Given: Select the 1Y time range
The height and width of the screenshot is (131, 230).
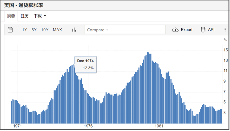Looking at the screenshot, I should click(x=24, y=30).
